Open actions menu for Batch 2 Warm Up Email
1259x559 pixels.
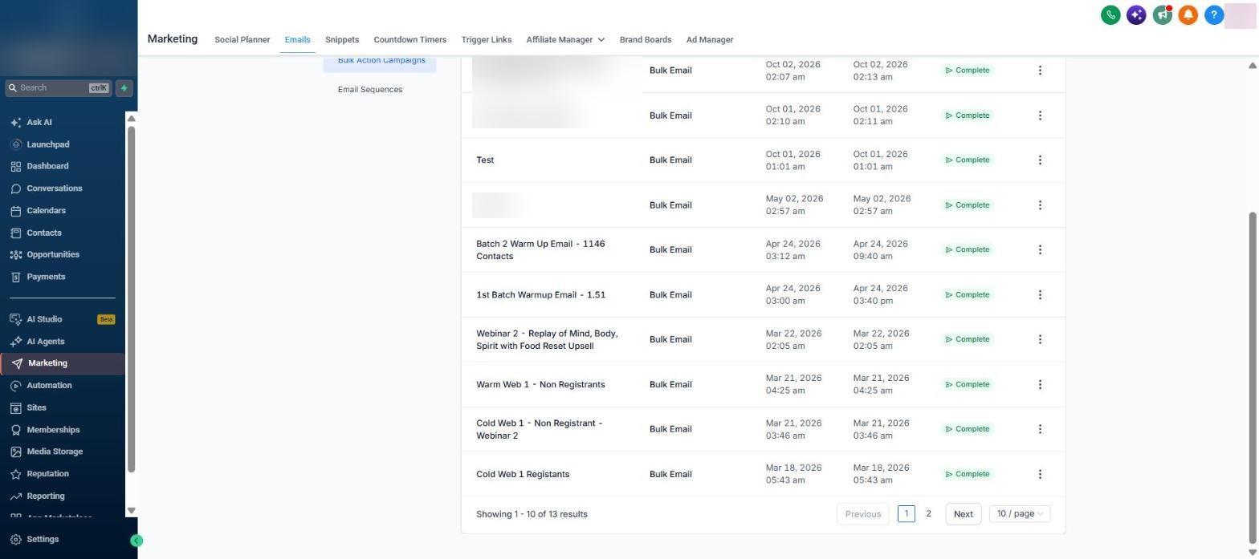click(x=1040, y=250)
